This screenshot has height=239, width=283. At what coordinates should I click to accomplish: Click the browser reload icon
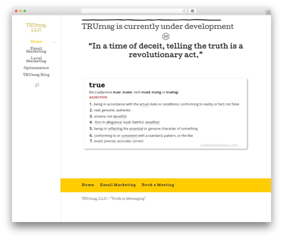click(x=184, y=11)
